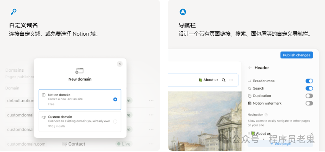Click the search icon in preview header

click(x=224, y=80)
